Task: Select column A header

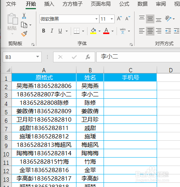Action: pos(44,70)
